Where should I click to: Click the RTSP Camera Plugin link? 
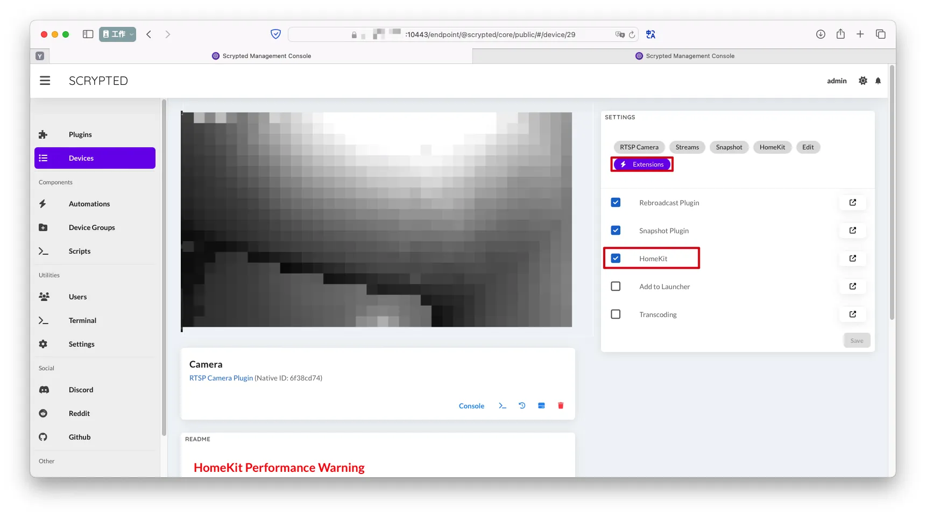click(221, 378)
